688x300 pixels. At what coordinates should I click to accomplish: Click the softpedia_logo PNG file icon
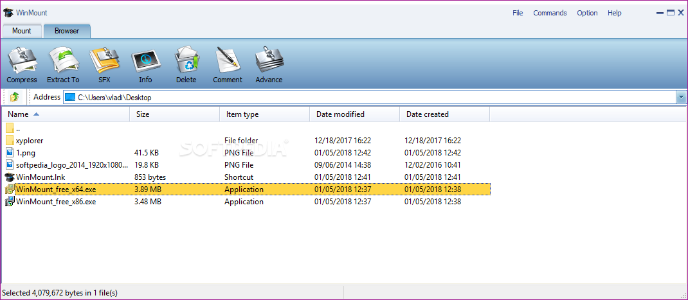point(10,165)
